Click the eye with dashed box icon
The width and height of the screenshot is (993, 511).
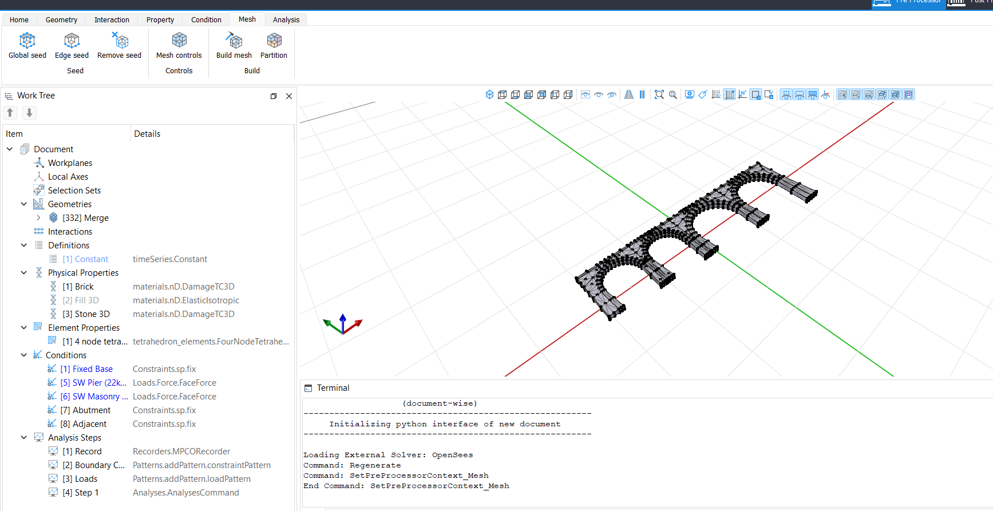585,94
